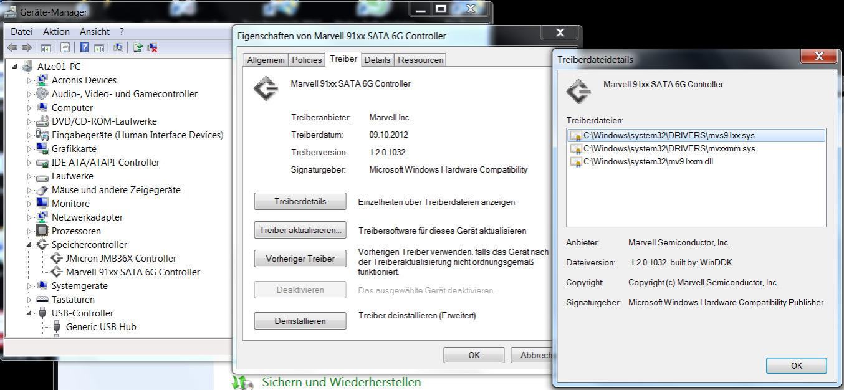
Task: Select the Treiber tab
Action: point(343,59)
